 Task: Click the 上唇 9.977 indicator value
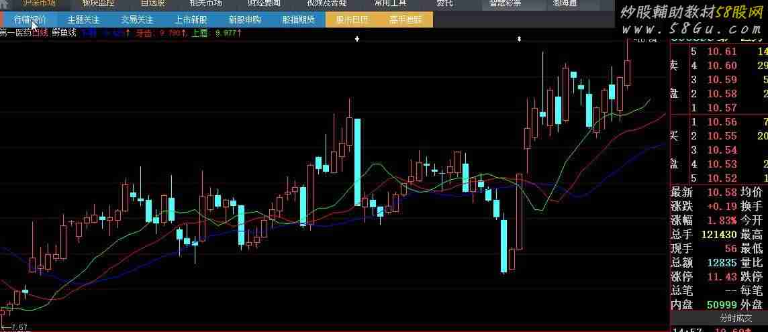point(216,34)
